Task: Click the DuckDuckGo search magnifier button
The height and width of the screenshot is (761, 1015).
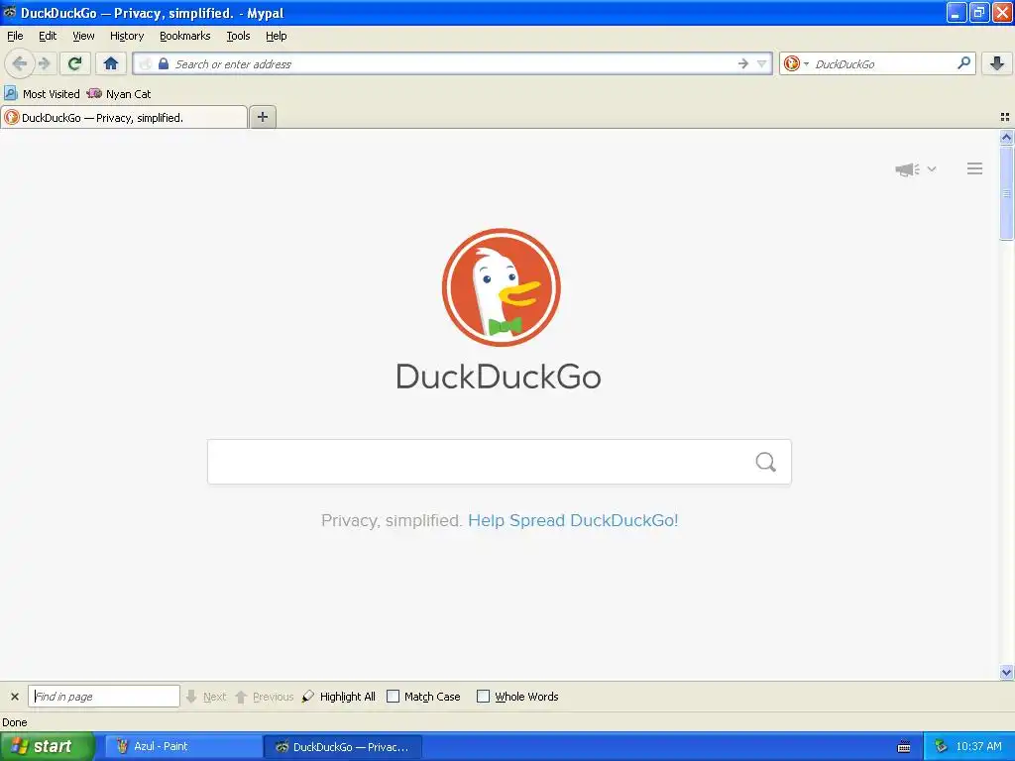Action: 766,462
